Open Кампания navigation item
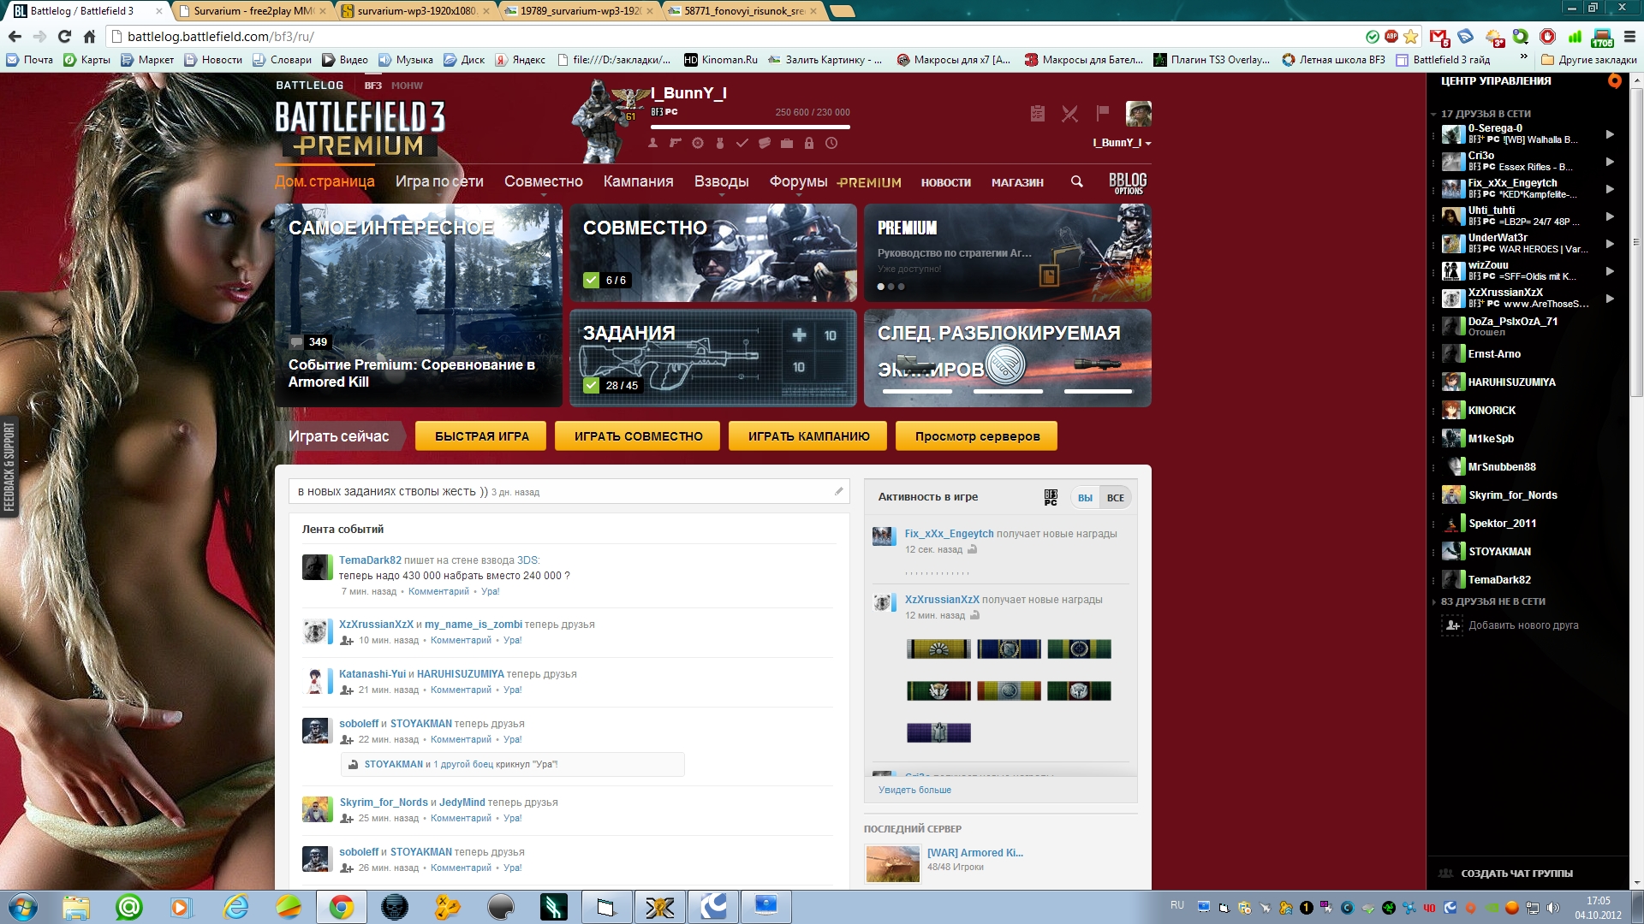Viewport: 1644px width, 924px height. 638,181
